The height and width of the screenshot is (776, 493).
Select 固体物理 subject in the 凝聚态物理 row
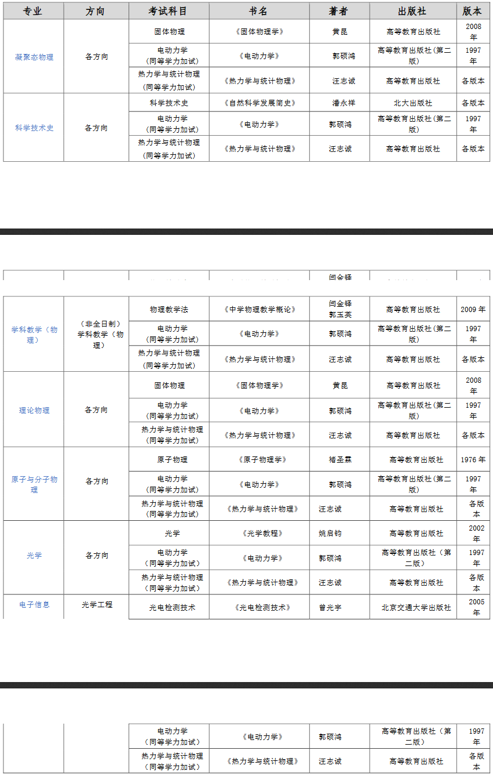(169, 31)
